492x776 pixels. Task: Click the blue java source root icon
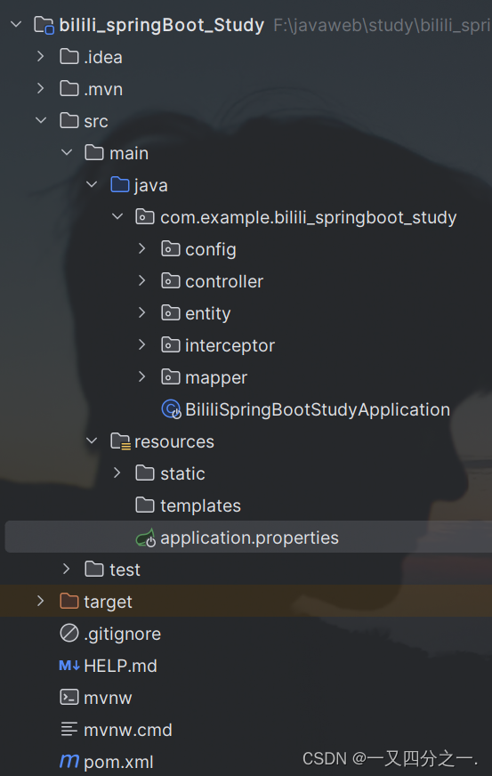120,184
